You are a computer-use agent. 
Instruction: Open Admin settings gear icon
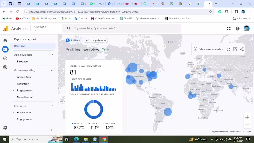pyautogui.click(x=5, y=128)
